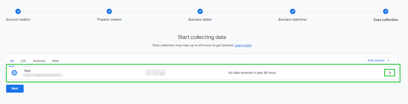Select the Android tab
408x104 pixels.
(39, 61)
